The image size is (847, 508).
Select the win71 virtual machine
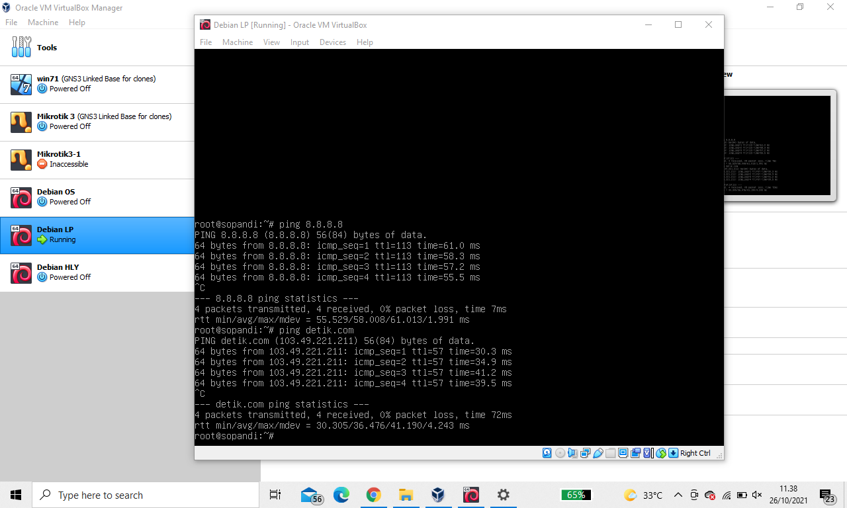click(97, 84)
